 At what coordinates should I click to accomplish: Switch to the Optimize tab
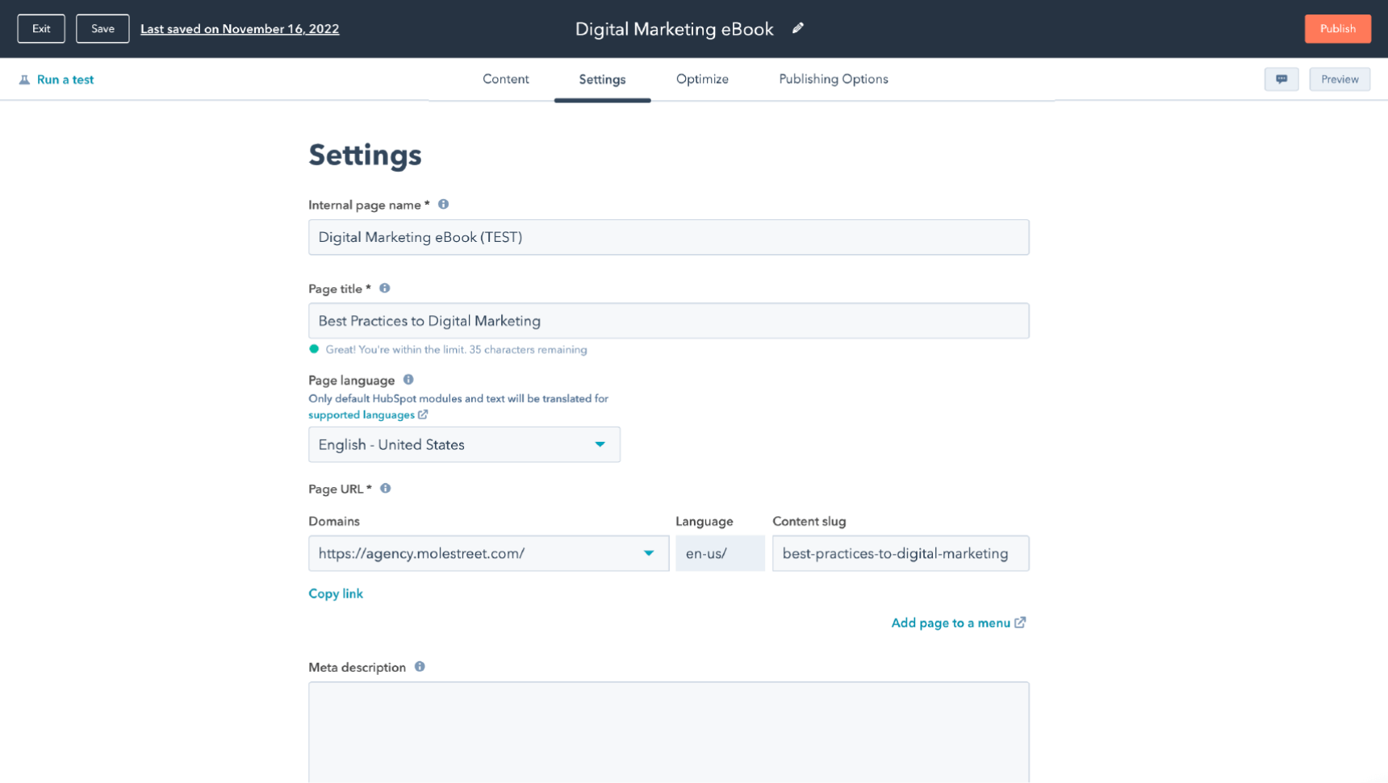(701, 79)
